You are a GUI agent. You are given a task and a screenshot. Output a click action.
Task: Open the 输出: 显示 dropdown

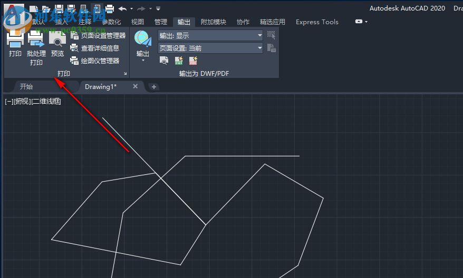pos(210,36)
